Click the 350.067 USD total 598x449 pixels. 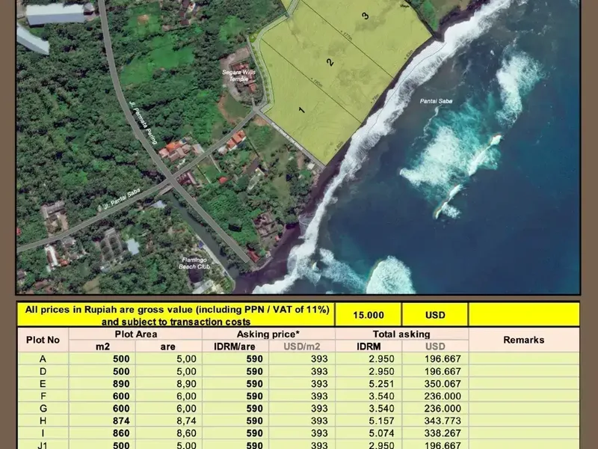[x=443, y=384]
